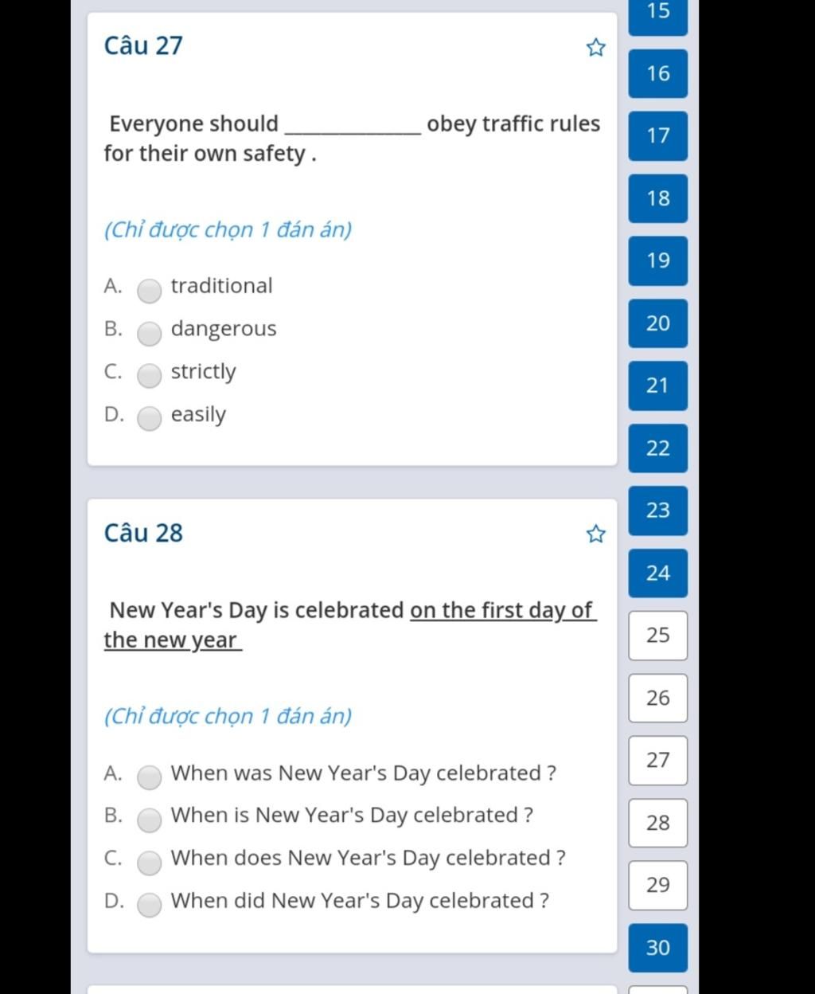Image resolution: width=815 pixels, height=994 pixels.
Task: Pick answer C 'strictly'
Action: 149,377
